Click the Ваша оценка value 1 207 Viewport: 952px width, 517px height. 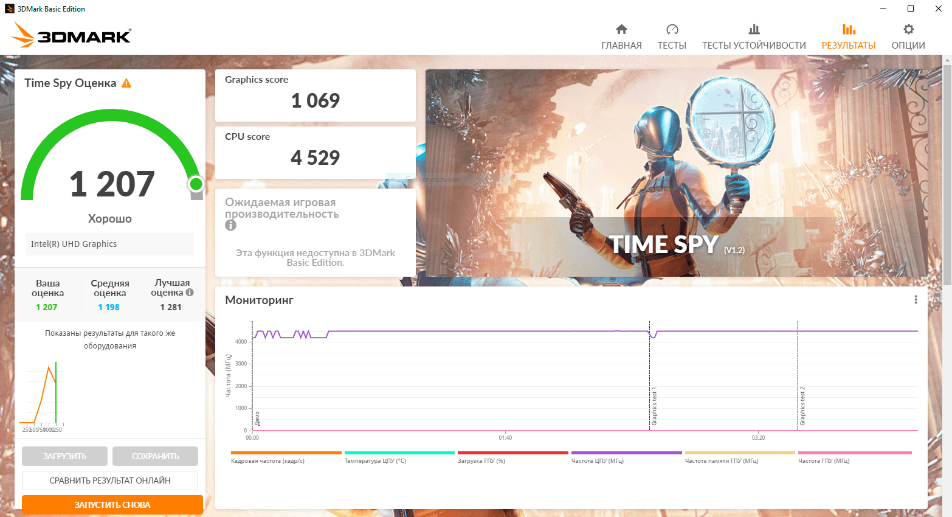click(x=47, y=307)
